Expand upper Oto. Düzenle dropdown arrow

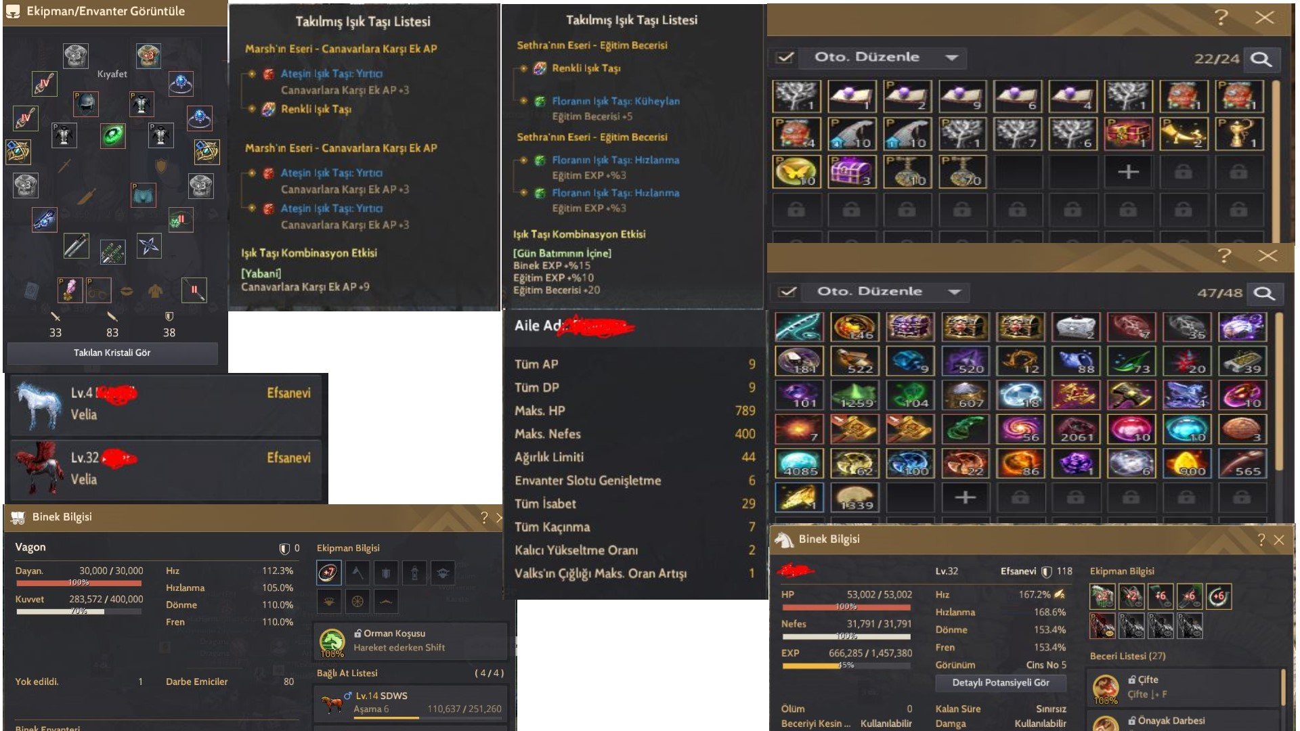coord(951,58)
